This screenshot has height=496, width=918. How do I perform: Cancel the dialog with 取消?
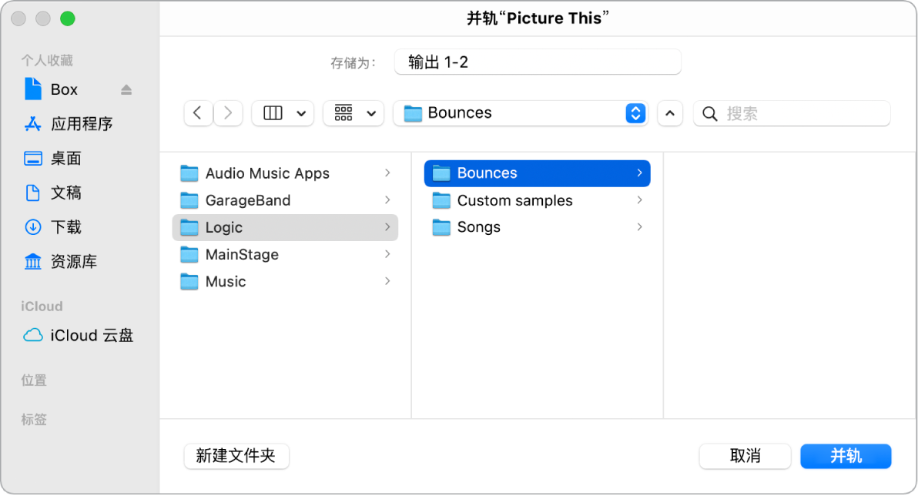tap(744, 456)
